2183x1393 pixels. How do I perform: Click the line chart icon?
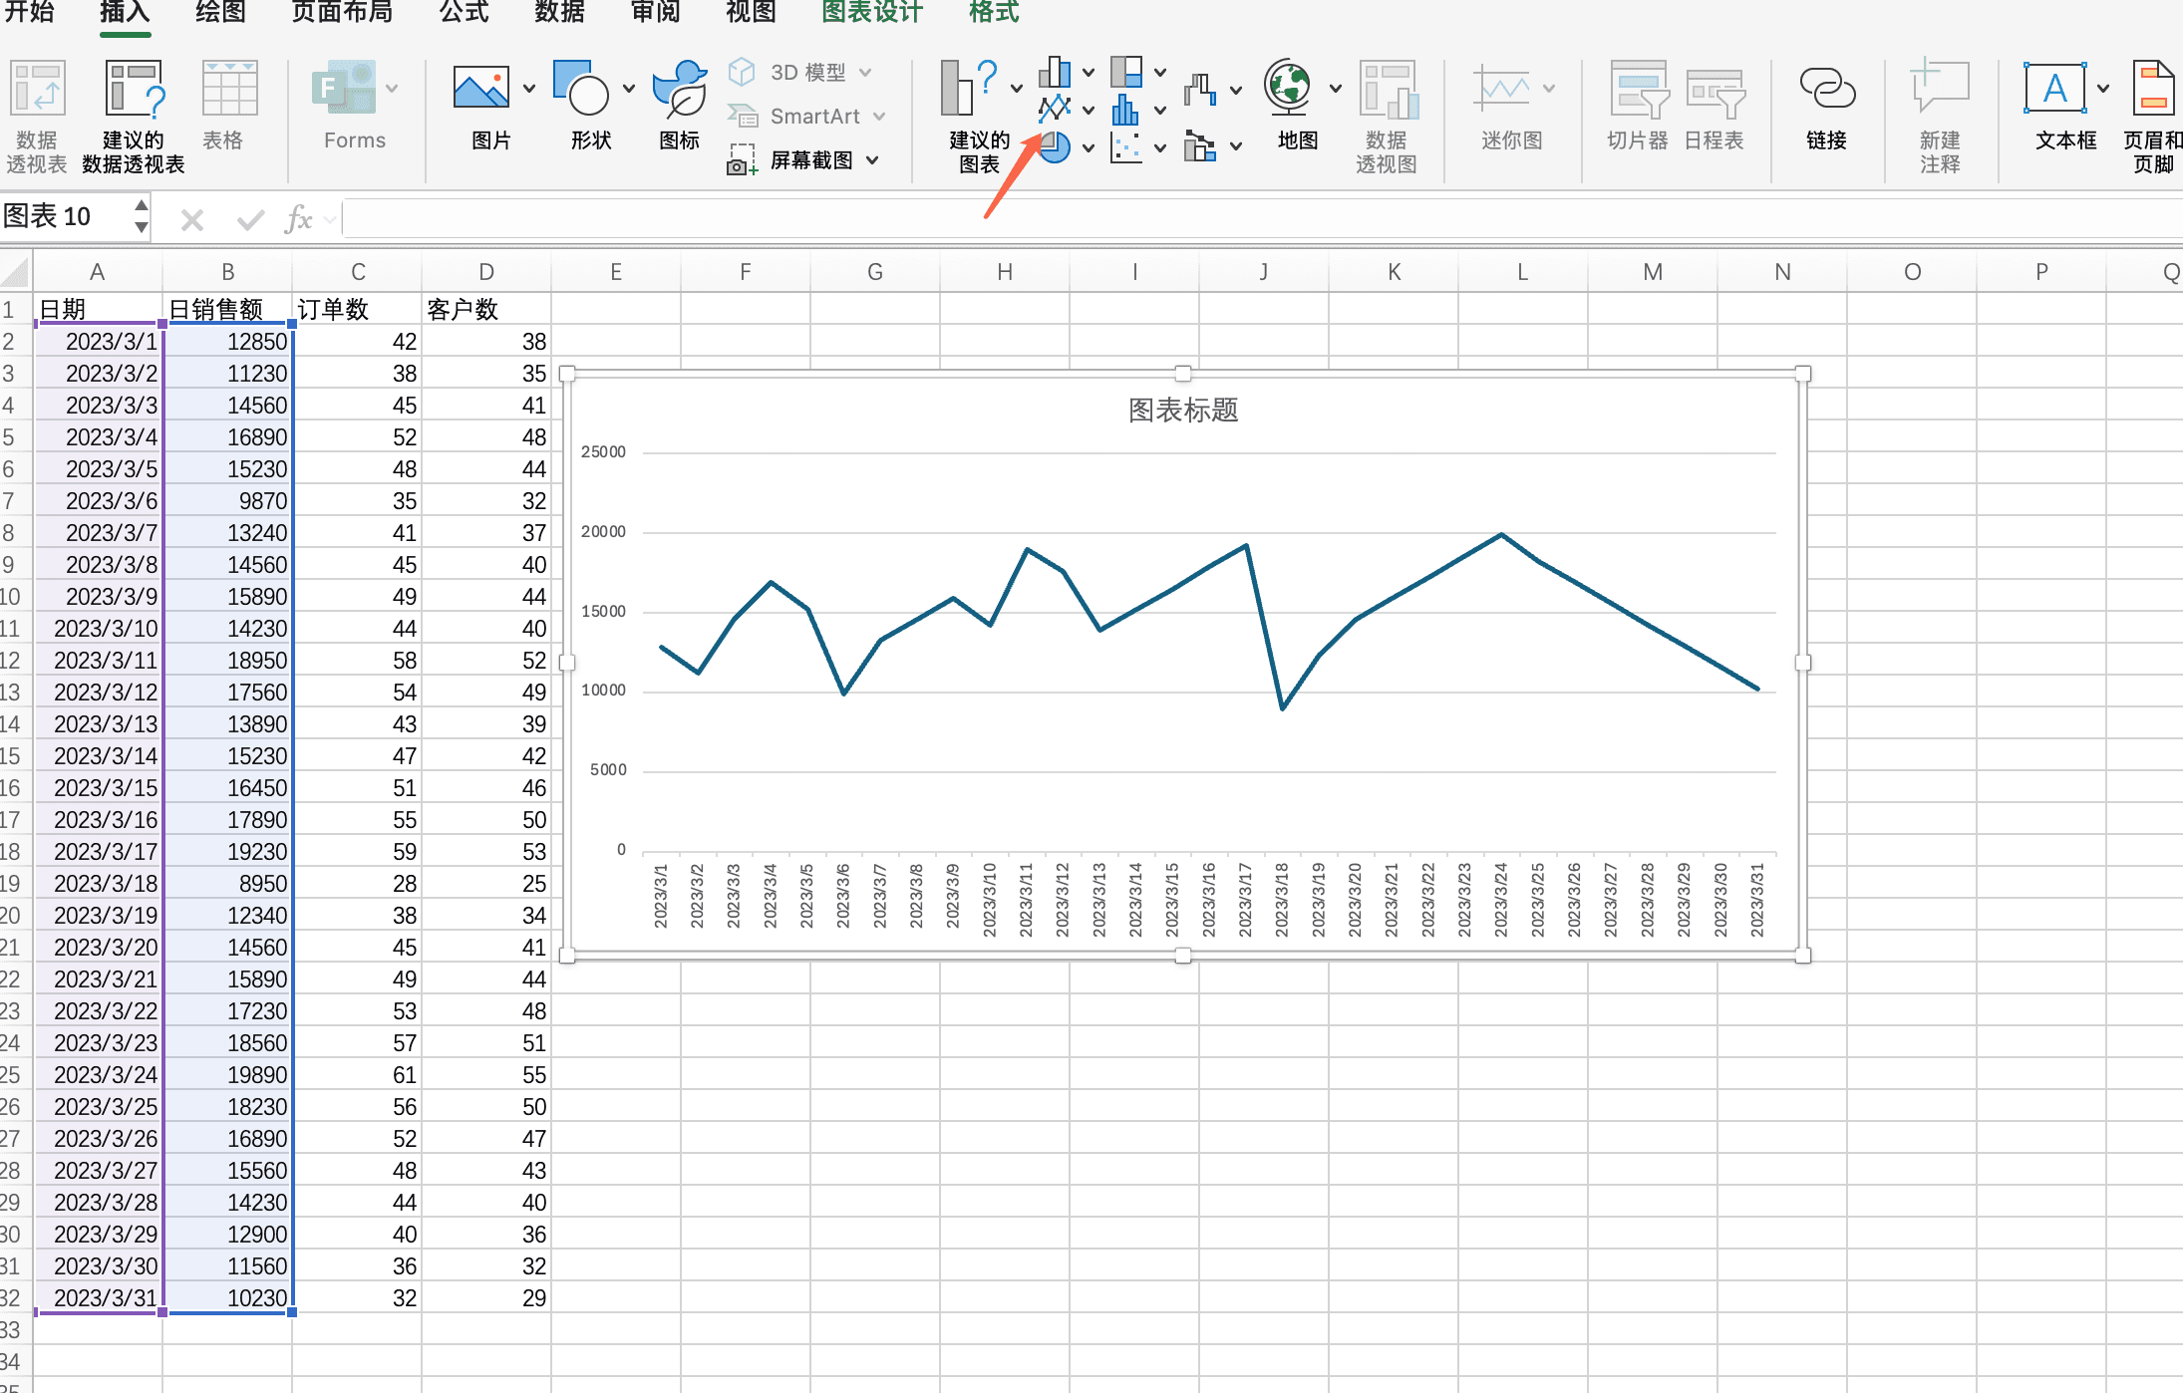(1054, 109)
